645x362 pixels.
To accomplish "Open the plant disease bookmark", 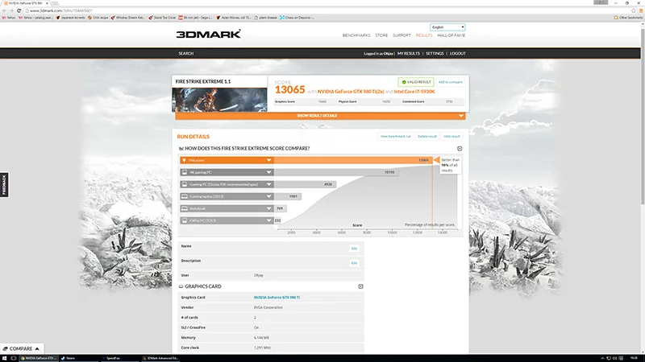I will [266, 18].
